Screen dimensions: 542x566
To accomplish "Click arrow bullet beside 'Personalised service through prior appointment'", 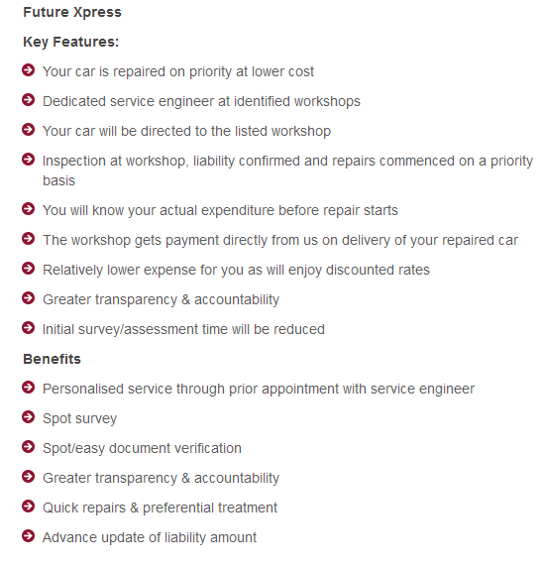I will click(28, 388).
